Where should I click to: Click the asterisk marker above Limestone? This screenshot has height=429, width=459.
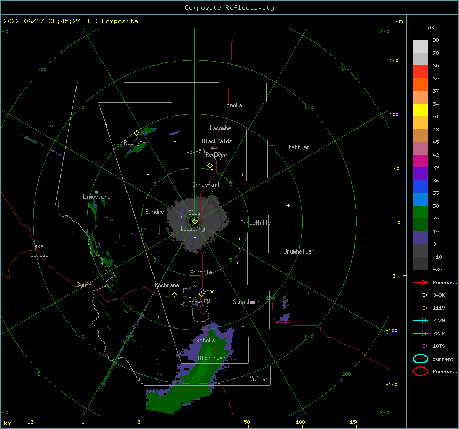(x=96, y=192)
